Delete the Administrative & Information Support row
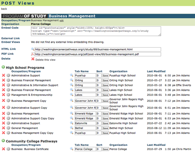 tap(4, 85)
